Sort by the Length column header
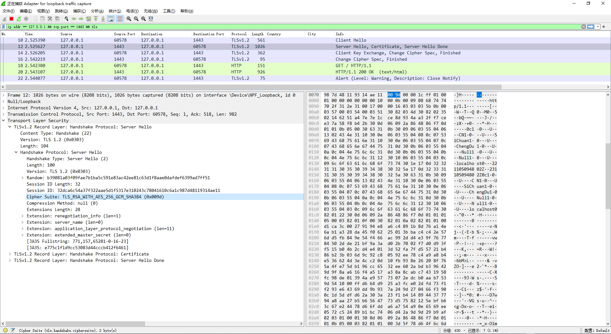The width and height of the screenshot is (611, 334). [258, 34]
